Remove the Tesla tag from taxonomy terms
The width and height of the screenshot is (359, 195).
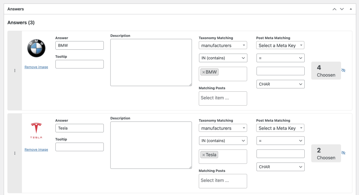click(203, 155)
